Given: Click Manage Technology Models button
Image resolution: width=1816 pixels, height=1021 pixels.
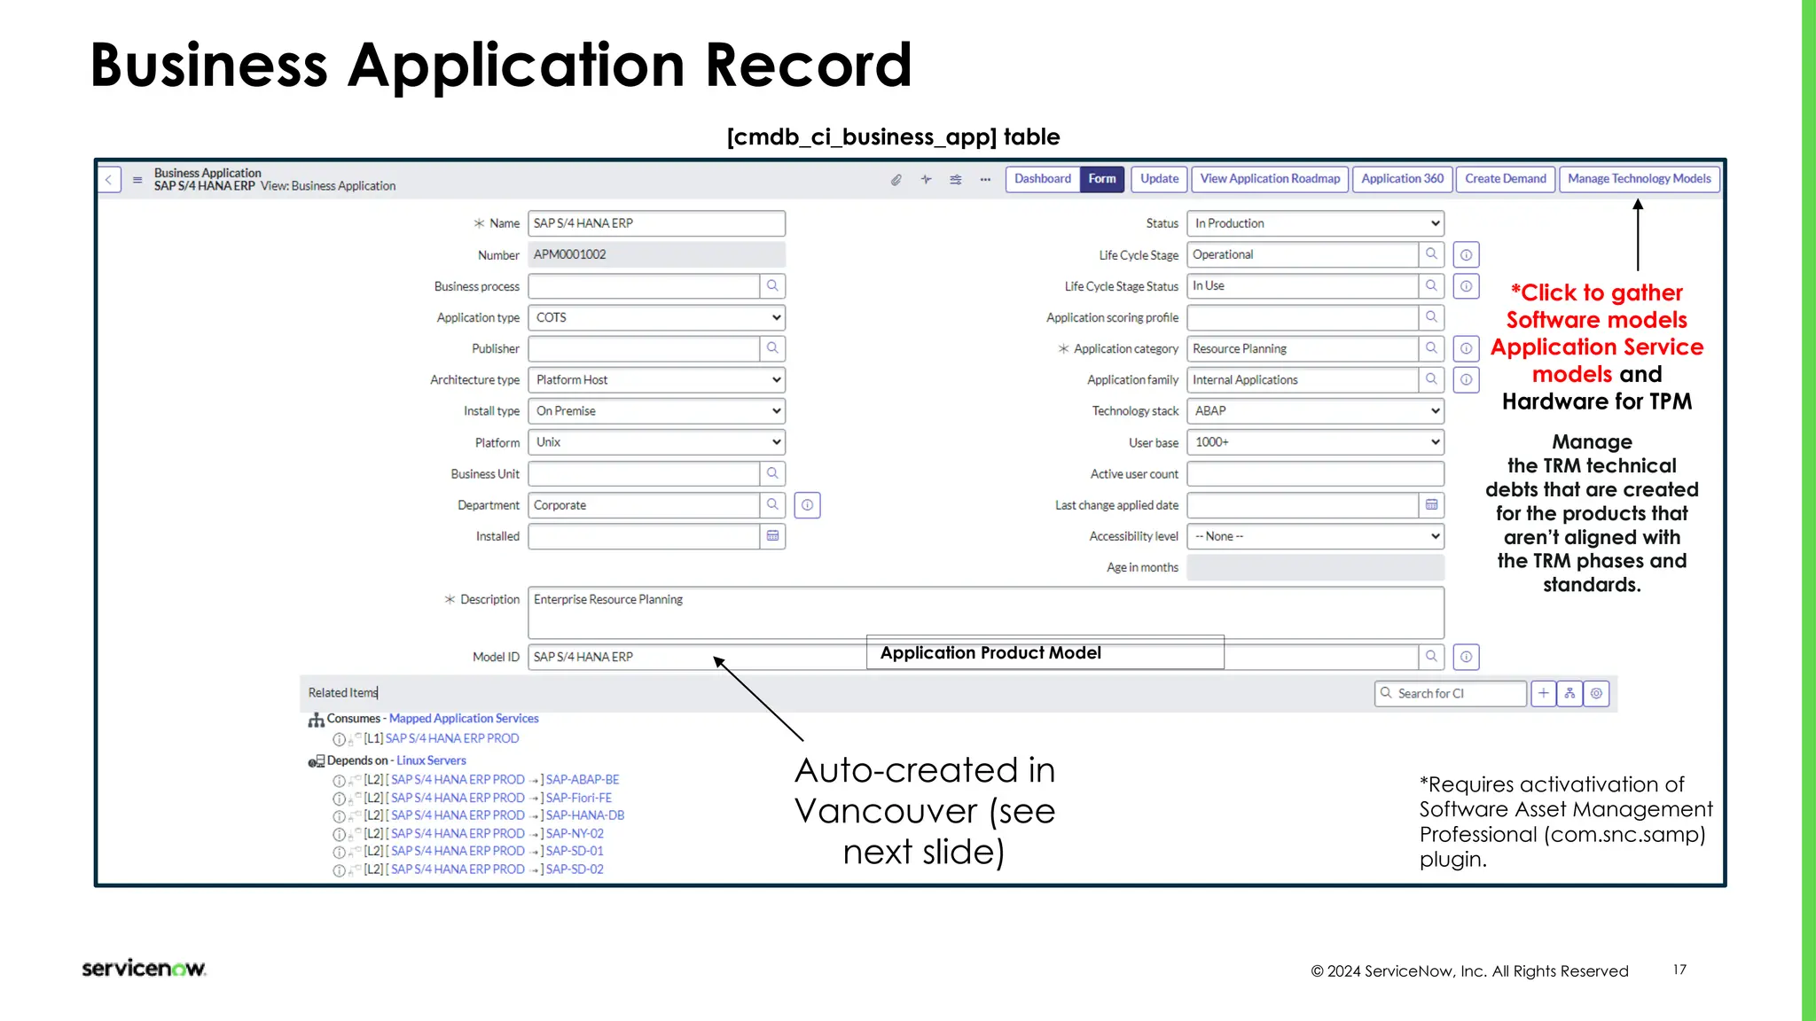Looking at the screenshot, I should tap(1640, 179).
